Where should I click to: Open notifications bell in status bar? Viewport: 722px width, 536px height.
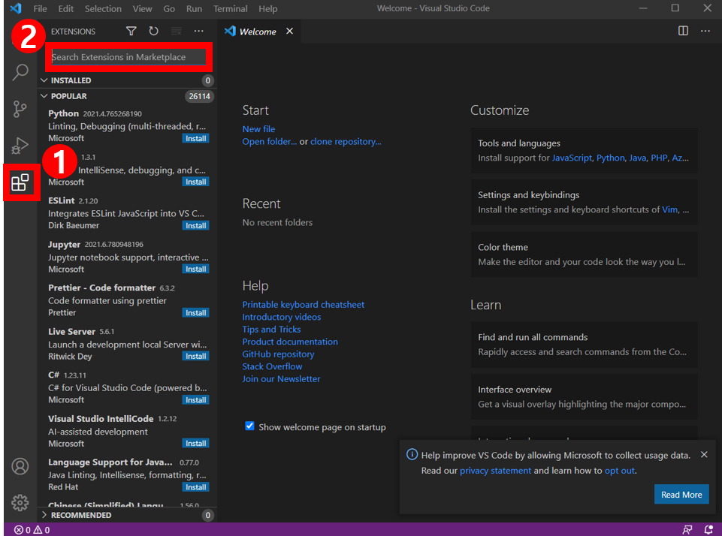click(x=709, y=530)
